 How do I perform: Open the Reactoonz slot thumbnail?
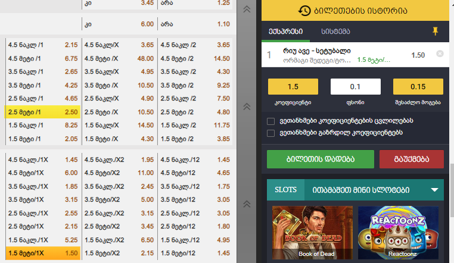[398, 233]
